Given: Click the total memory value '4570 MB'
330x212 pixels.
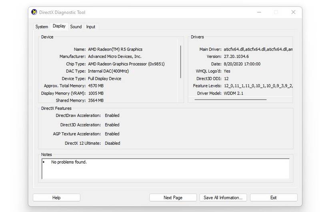Looking at the screenshot, I should pyautogui.click(x=96, y=86).
